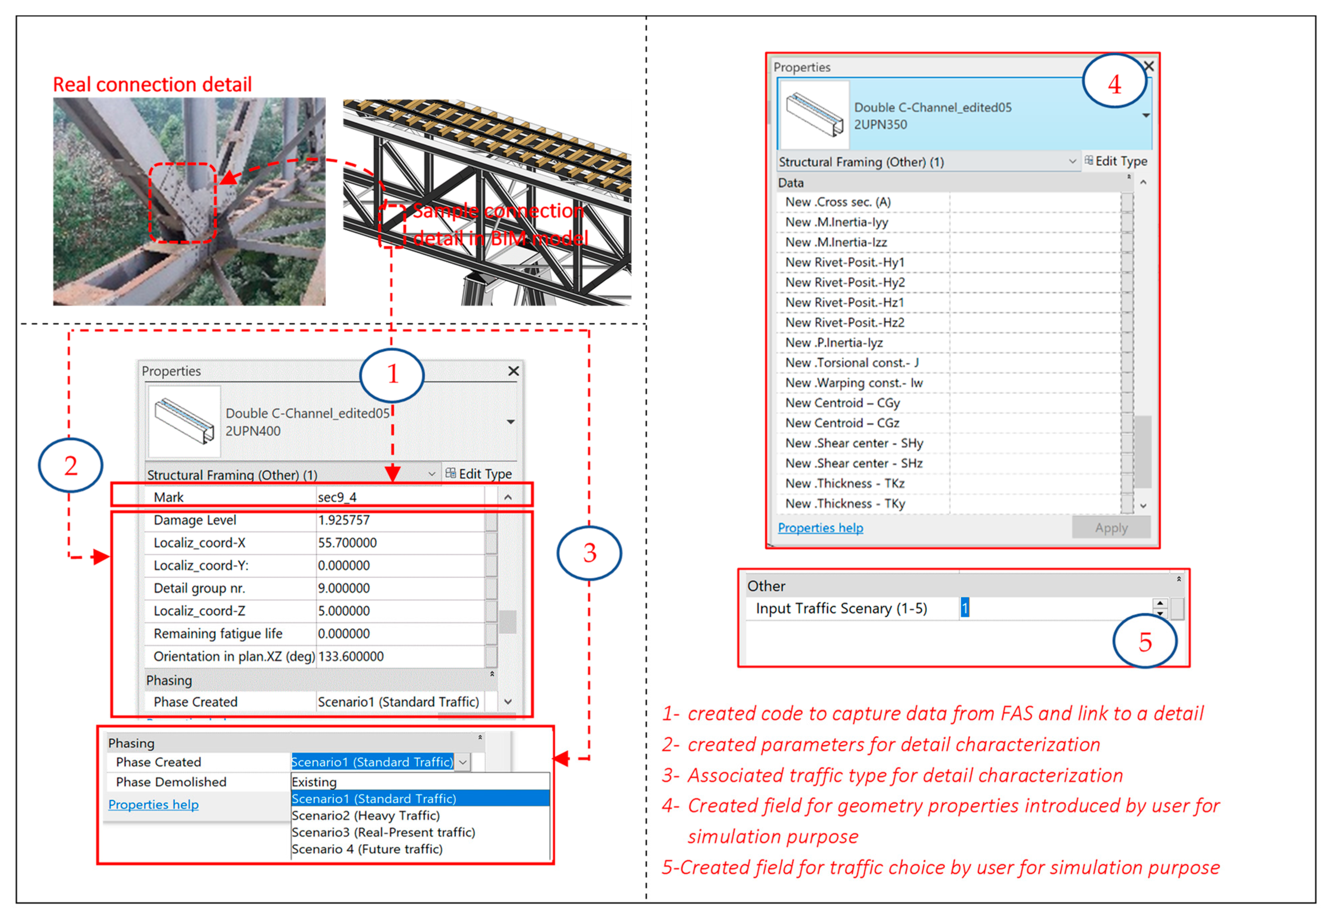This screenshot has height=918, width=1326.
Task: Close the 2UPN400 Properties panel
Action: [x=513, y=371]
